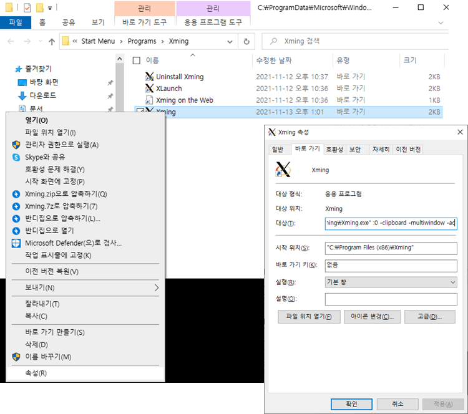Click the 다운로드 download arrow icon
The image size is (468, 414).
pyautogui.click(x=22, y=96)
